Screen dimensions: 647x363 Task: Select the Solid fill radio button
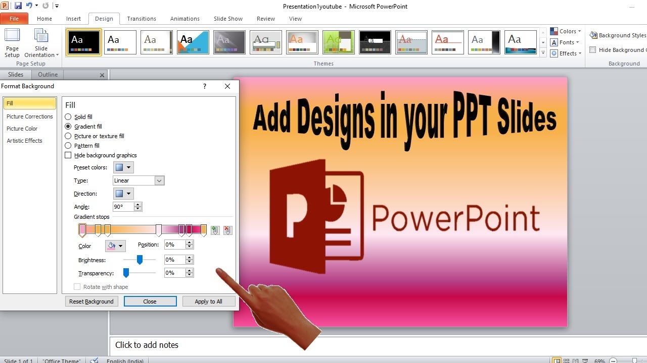click(x=68, y=117)
